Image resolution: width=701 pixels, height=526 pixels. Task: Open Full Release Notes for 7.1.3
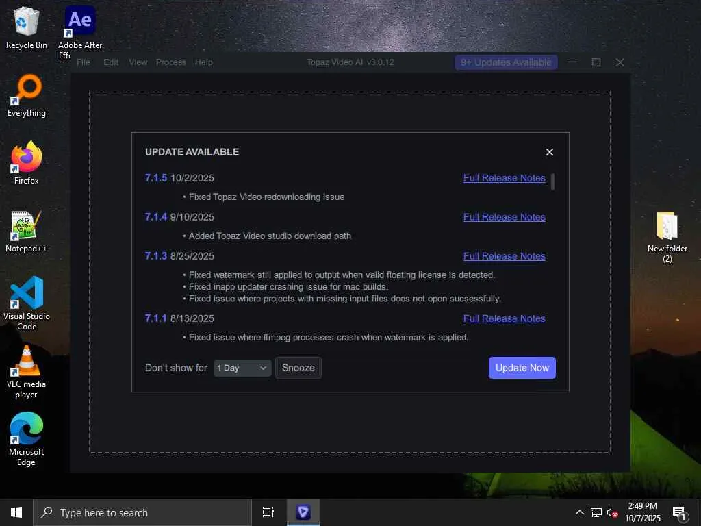tap(505, 256)
